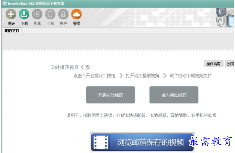
Task: Click the 输入网址捕获 button
Action: 174,95
